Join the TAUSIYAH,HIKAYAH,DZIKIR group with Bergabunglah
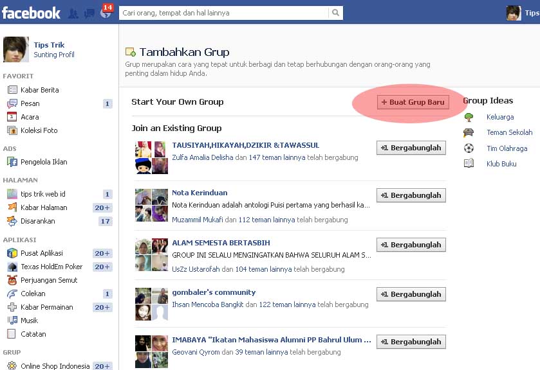Image resolution: width=540 pixels, height=370 pixels. [x=411, y=148]
